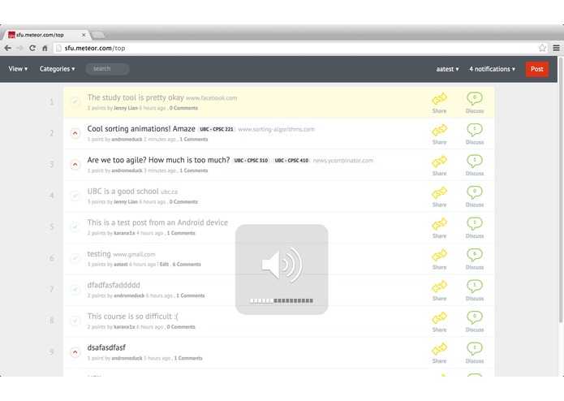Open Discuss for 'This course is so difficult :('
Image resolution: width=564 pixels, height=401 pixels.
click(x=475, y=317)
